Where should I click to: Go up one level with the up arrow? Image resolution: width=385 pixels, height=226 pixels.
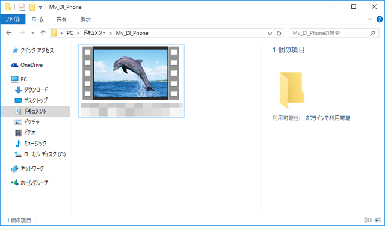pyautogui.click(x=43, y=33)
